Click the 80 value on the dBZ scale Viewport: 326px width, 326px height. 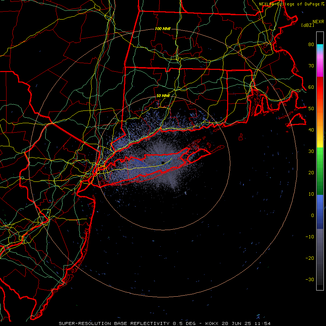[x=311, y=44]
